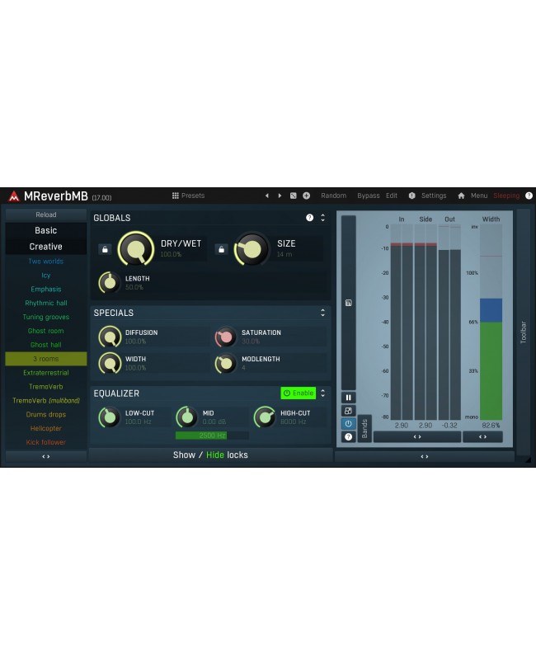Toggle the Equalizer Enable button
This screenshot has height=655, width=536.
click(298, 393)
